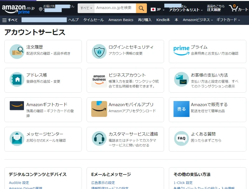Image resolution: width=249 pixels, height=189 pixels.
Task: Click the Japan flag language icon
Action: [x=153, y=10]
